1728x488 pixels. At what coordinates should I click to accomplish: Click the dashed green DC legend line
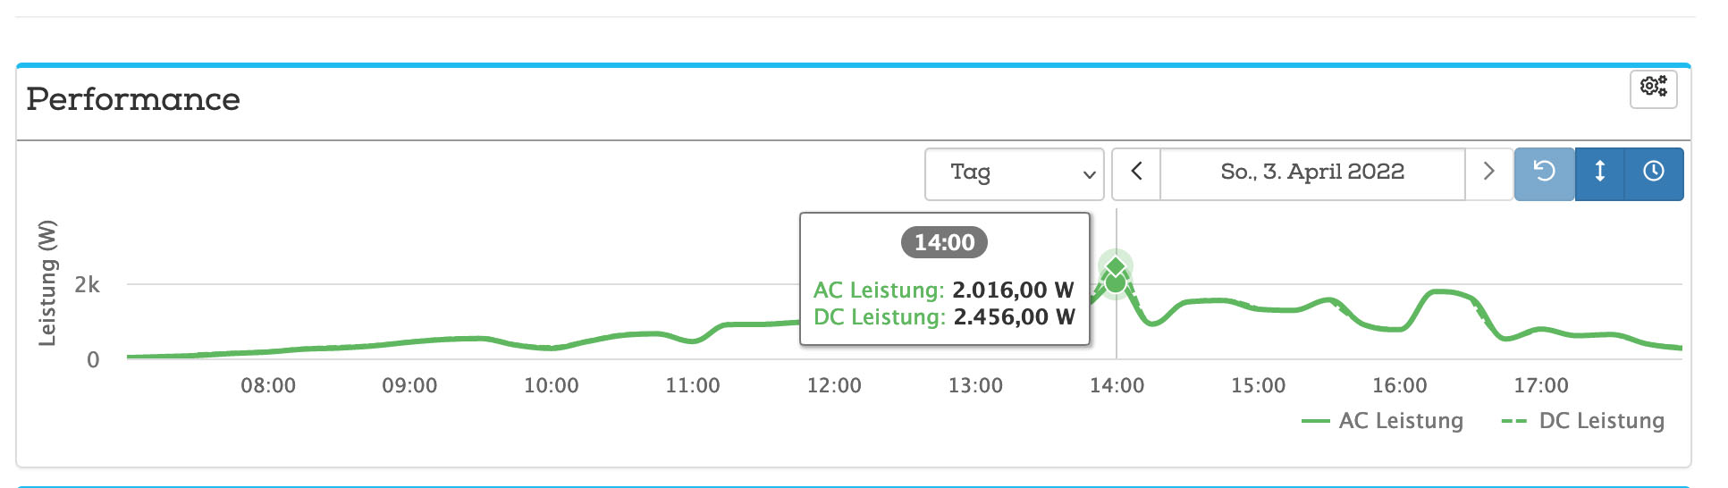point(1515,422)
